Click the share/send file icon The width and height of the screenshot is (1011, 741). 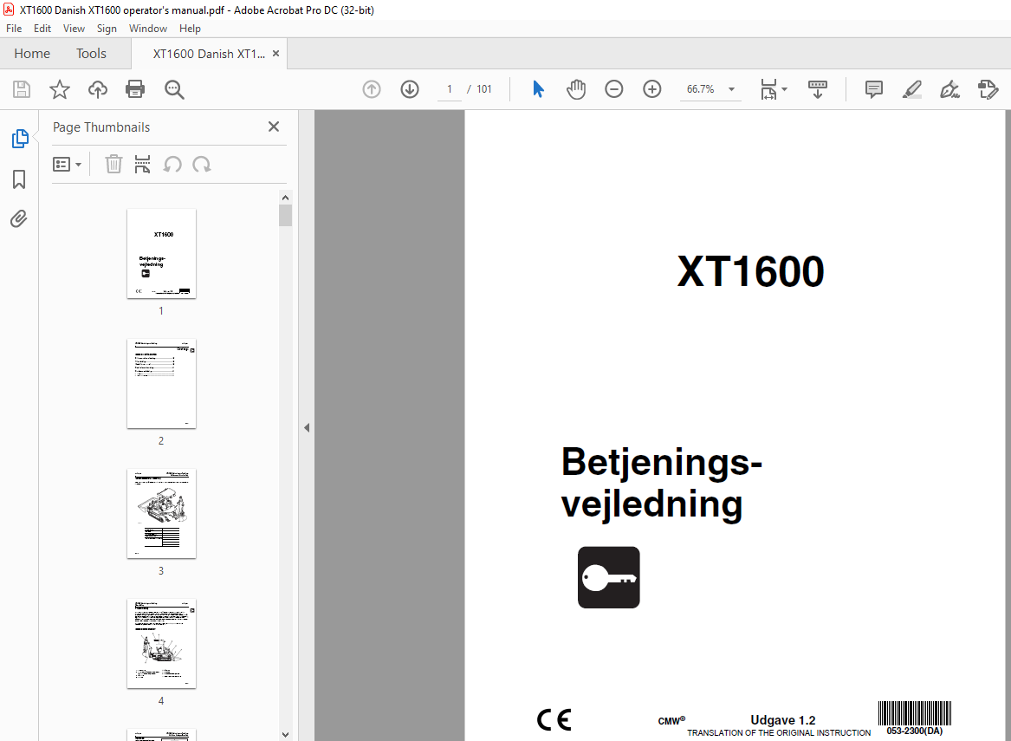tap(988, 89)
